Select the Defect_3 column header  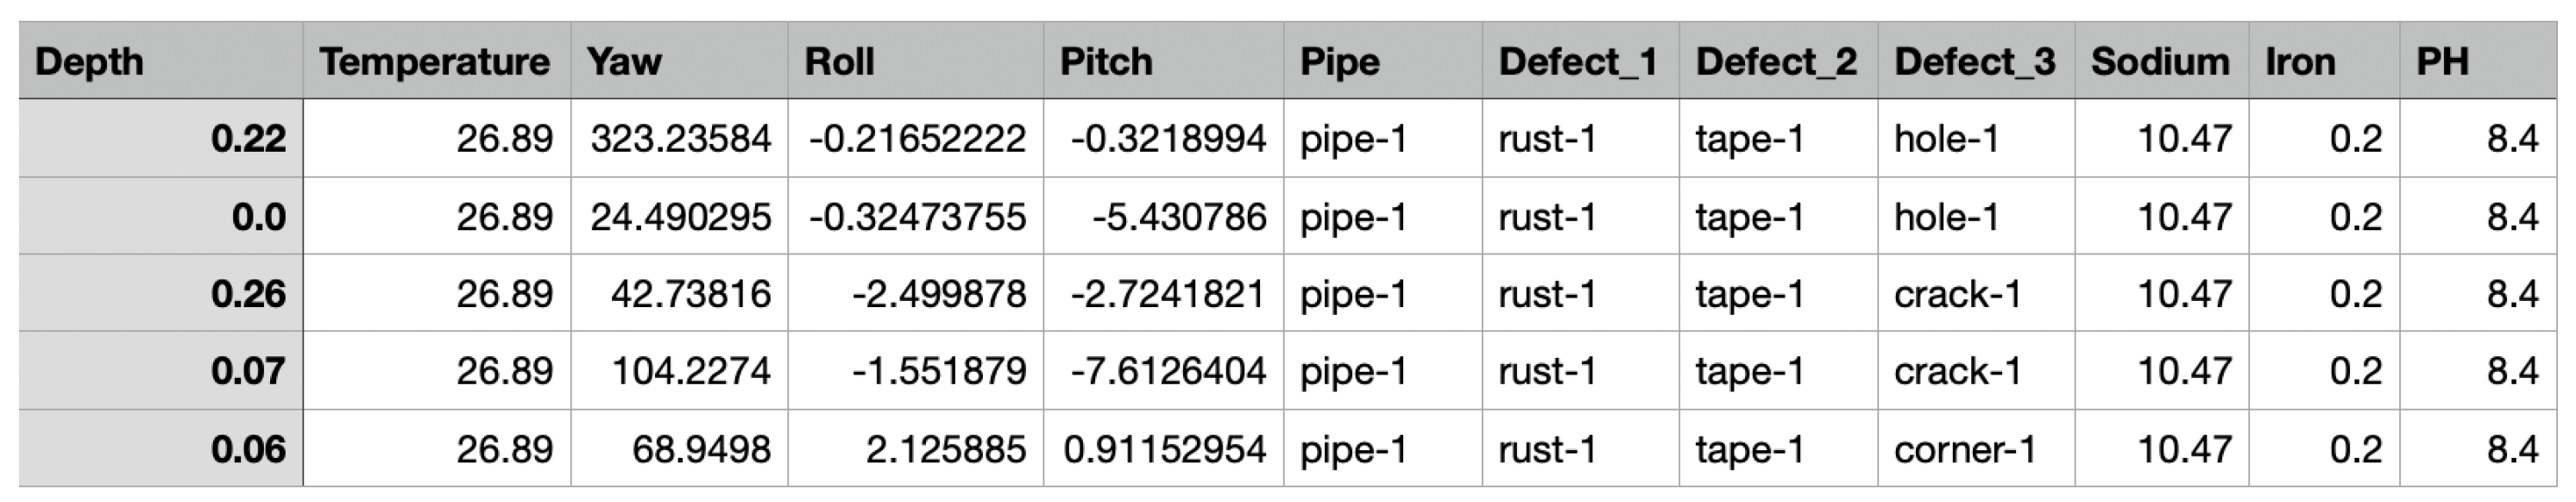[1974, 62]
